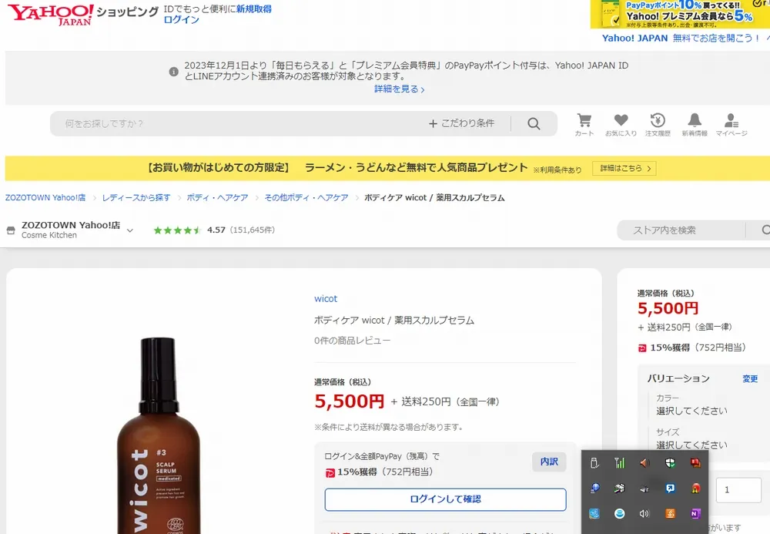The image size is (770, 534).
Task: Click 内訳 breakdown button
Action: 549,462
